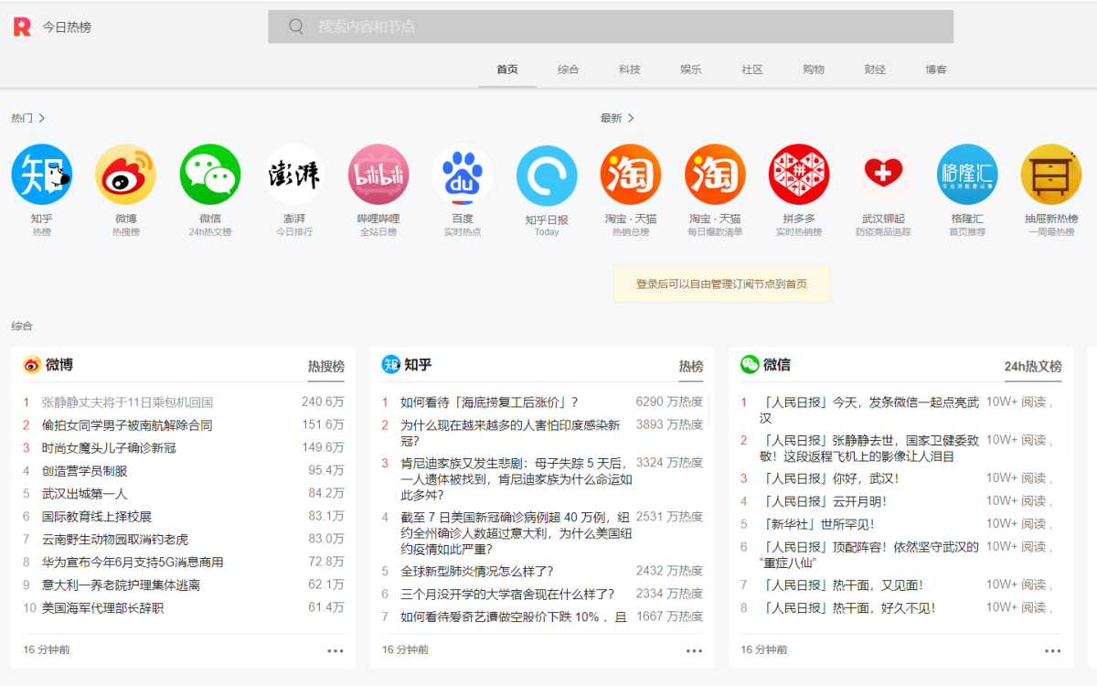Open the Zhihu 知乎 hot list icon

[x=41, y=175]
